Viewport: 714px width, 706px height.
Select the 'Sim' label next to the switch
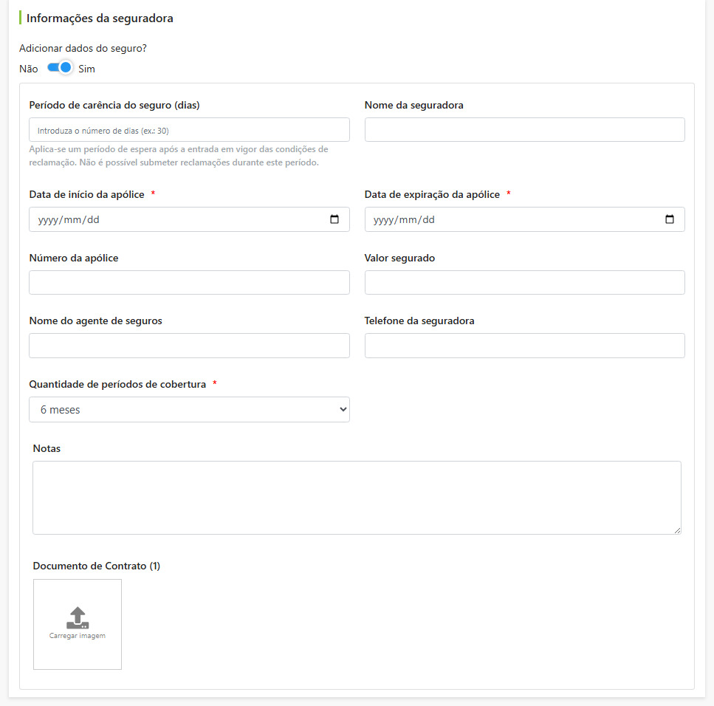pos(86,69)
